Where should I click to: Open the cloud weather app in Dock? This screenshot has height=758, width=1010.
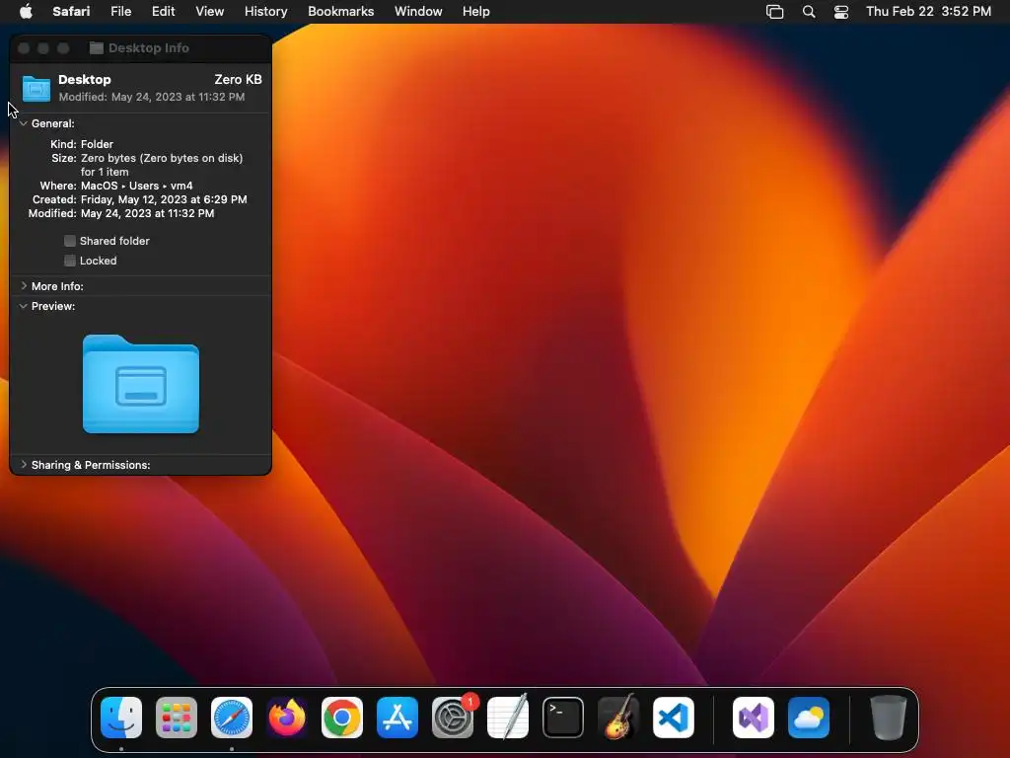809,718
